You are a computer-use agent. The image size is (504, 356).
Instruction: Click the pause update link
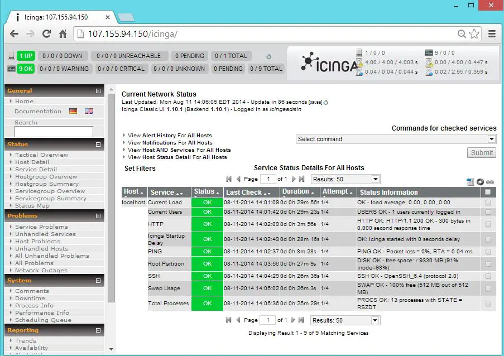coord(315,102)
